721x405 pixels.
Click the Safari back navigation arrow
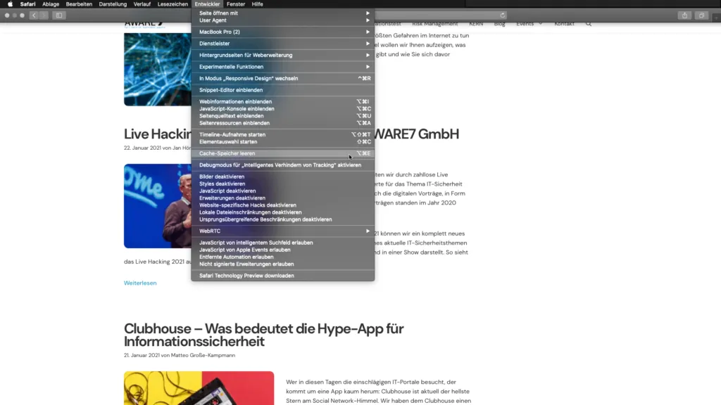pos(34,15)
